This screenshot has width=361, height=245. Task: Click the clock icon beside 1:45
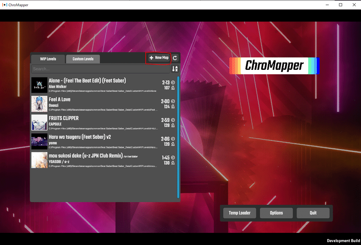173,158
